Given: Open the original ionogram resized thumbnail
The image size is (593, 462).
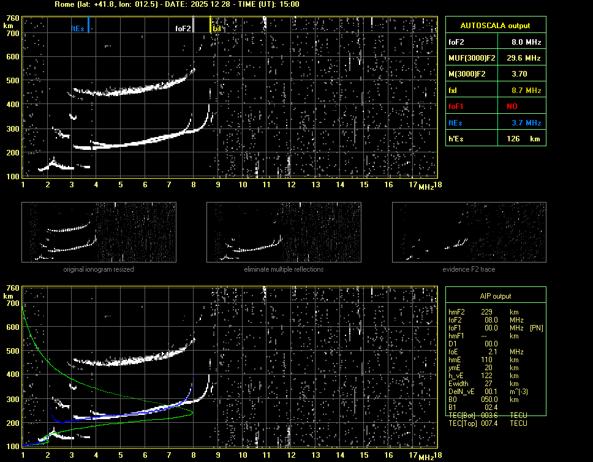Looking at the screenshot, I should 99,233.
